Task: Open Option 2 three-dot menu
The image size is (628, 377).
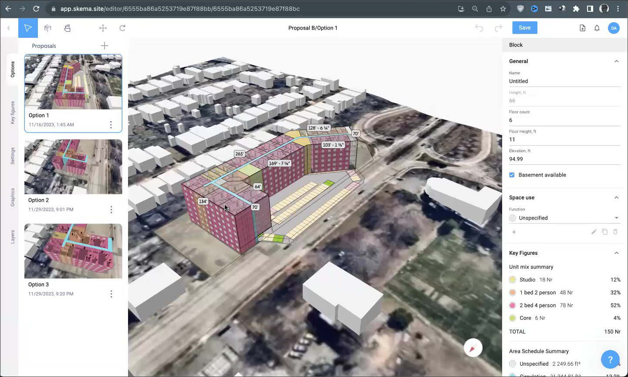Action: (x=111, y=210)
